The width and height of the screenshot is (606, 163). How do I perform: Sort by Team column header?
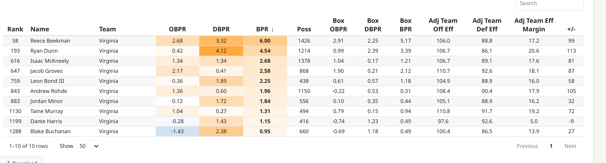tap(107, 29)
